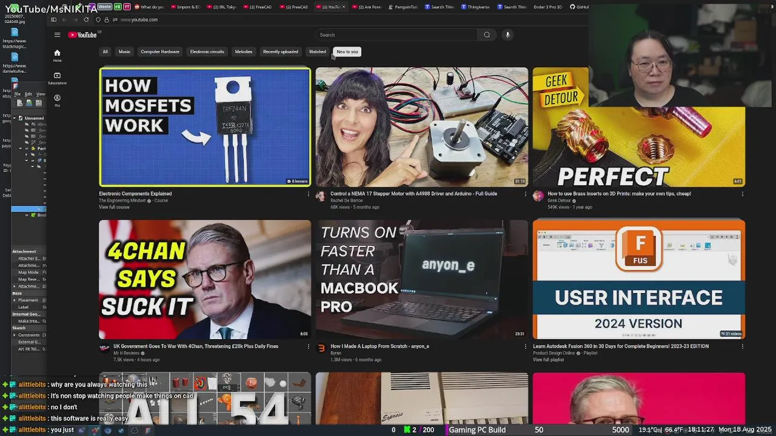
Task: Open the Fusion User Interface playlist thumbnail
Action: [639, 279]
